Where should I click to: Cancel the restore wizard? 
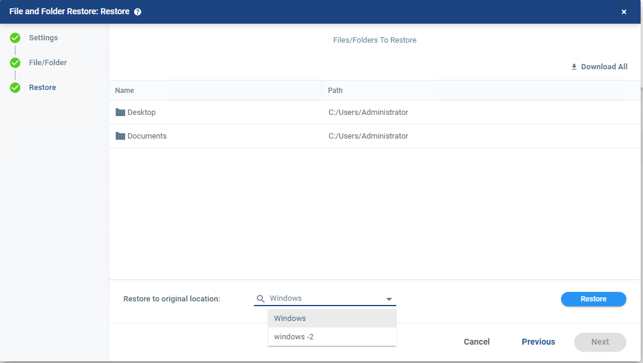[x=476, y=342]
